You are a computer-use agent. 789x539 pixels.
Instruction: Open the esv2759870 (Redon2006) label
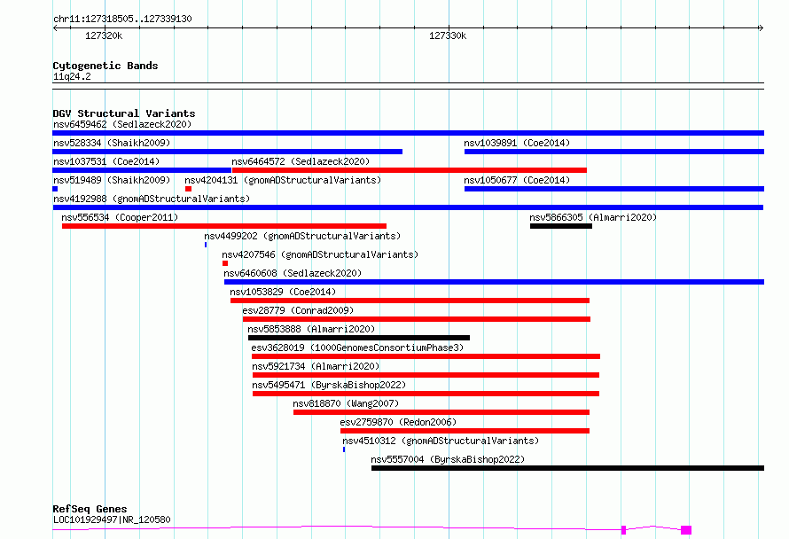(398, 422)
